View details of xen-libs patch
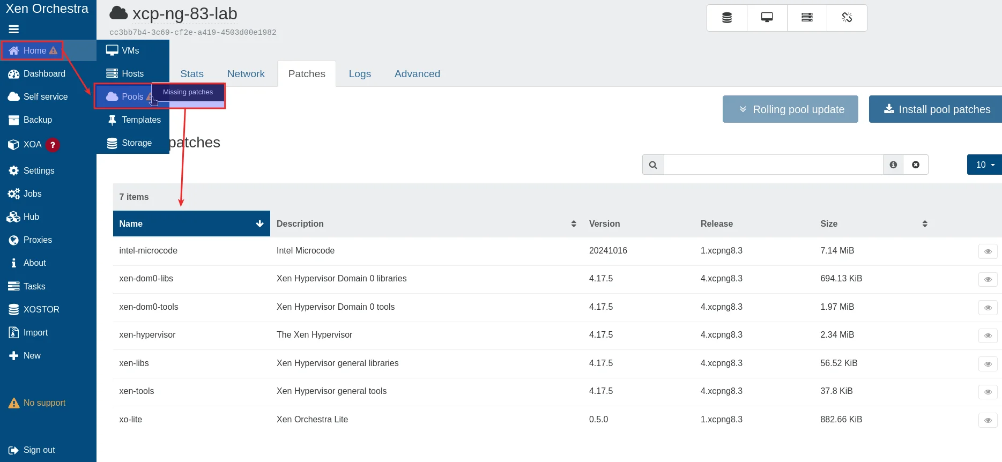The height and width of the screenshot is (462, 1002). 988,364
